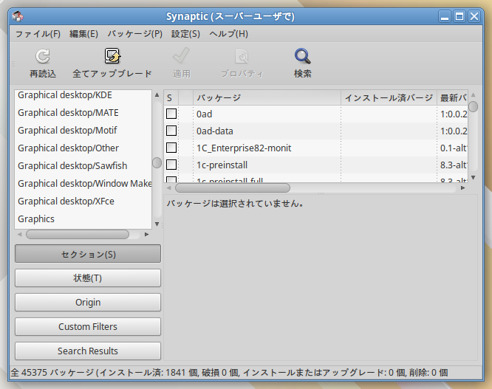
Task: Click version 1:0.0.2 of 0ad
Action: click(454, 114)
